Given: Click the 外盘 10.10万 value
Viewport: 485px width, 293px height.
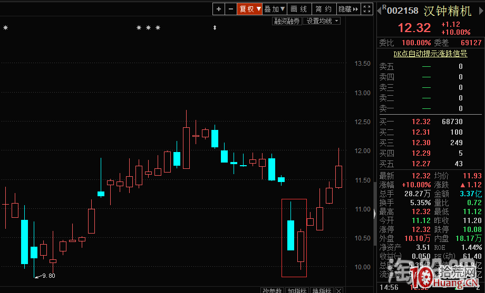Looking at the screenshot, I should 418,238.
